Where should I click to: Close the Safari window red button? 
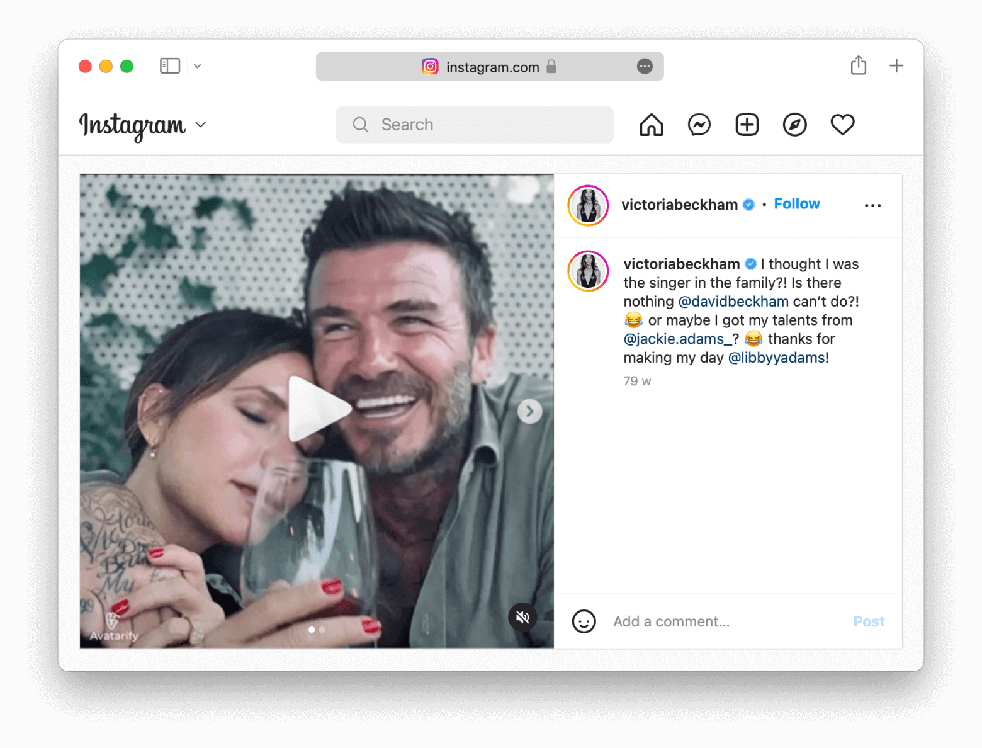(85, 66)
